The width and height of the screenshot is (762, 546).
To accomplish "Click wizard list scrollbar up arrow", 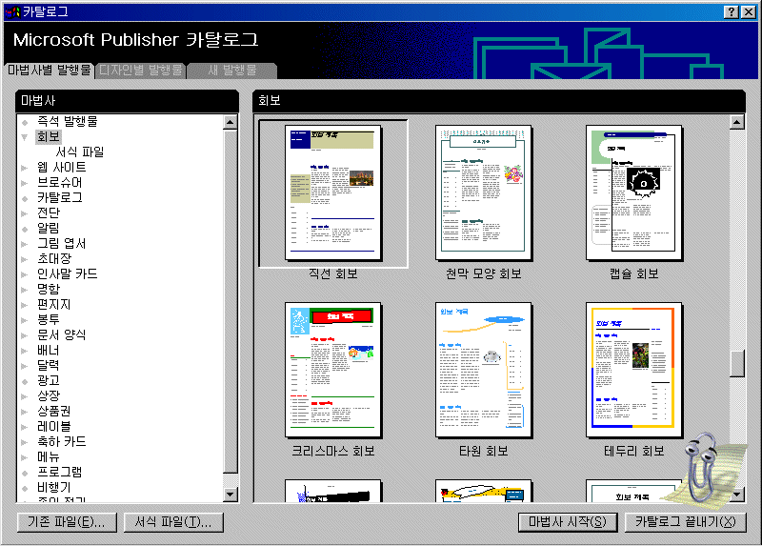I will click(231, 122).
